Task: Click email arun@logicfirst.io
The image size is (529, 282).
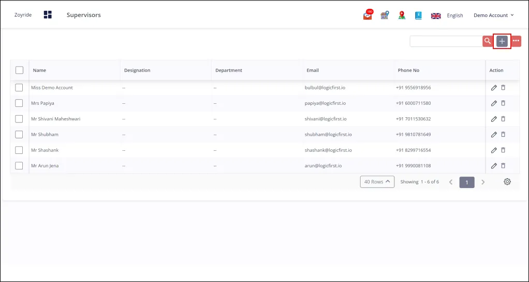Action: (323, 166)
